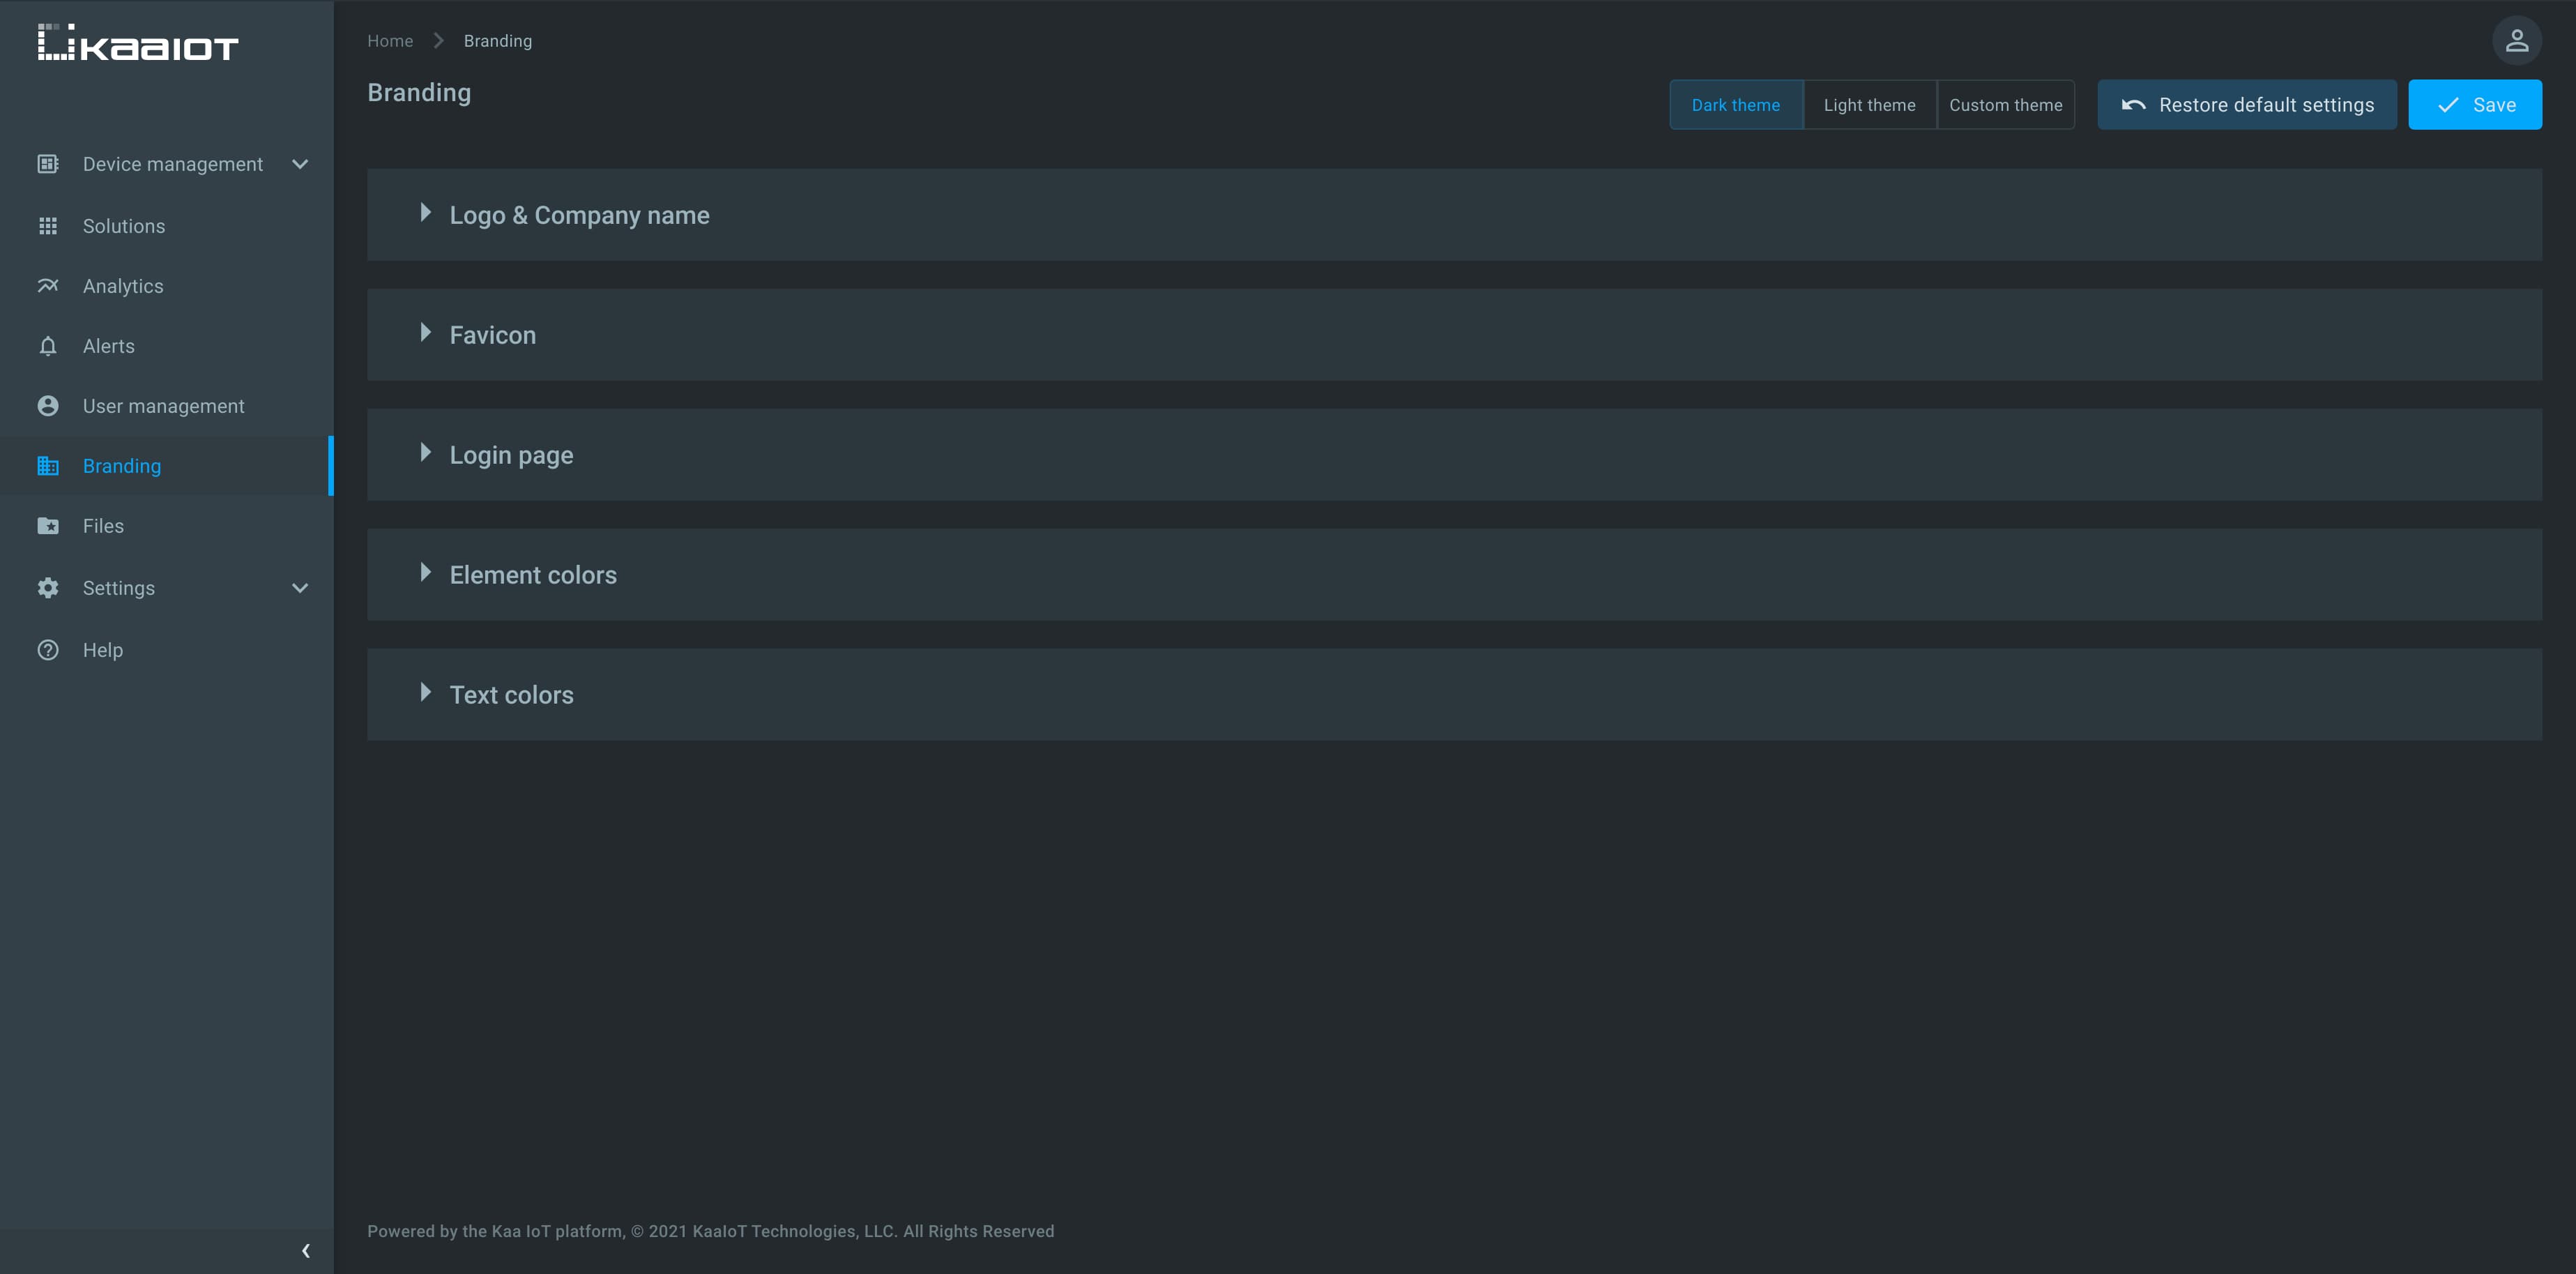
Task: Switch to the Light theme
Action: 1869,105
